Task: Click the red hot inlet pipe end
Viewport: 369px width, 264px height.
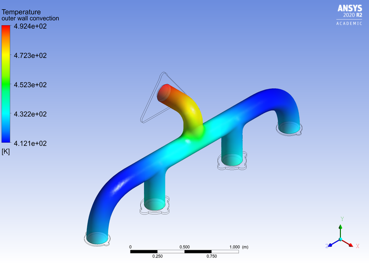Action: (164, 92)
